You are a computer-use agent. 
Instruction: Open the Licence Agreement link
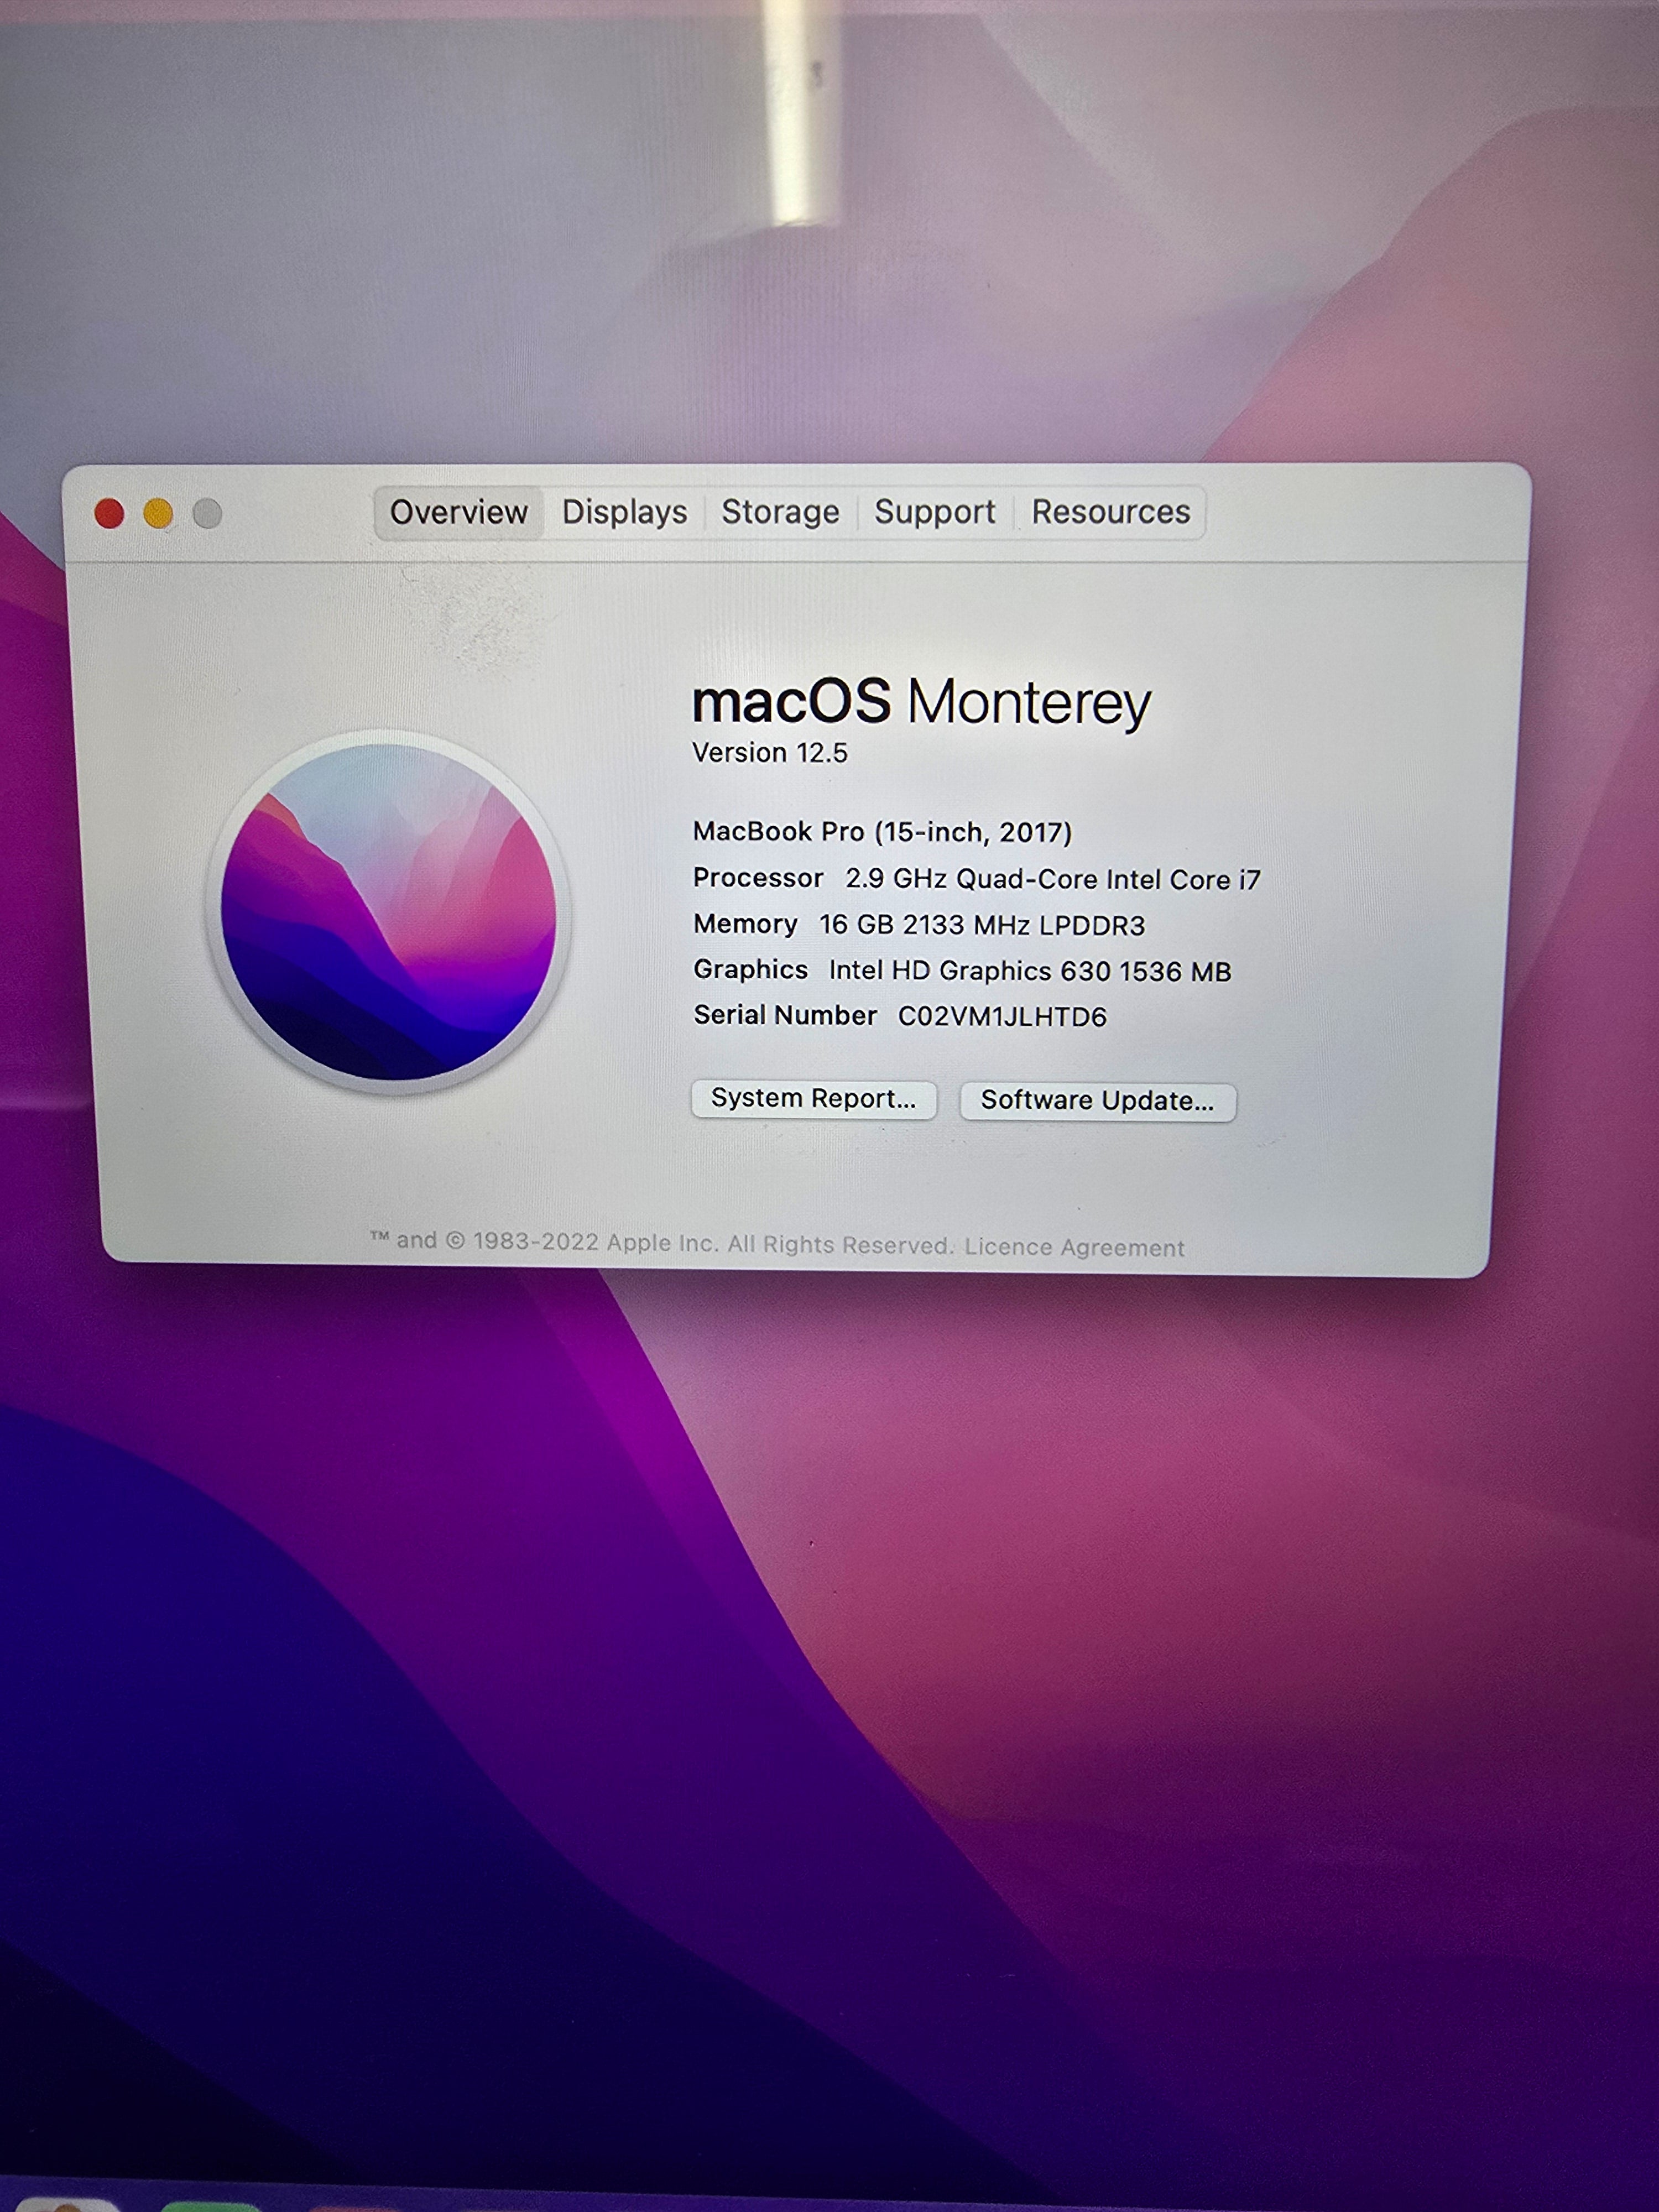1074,1247
